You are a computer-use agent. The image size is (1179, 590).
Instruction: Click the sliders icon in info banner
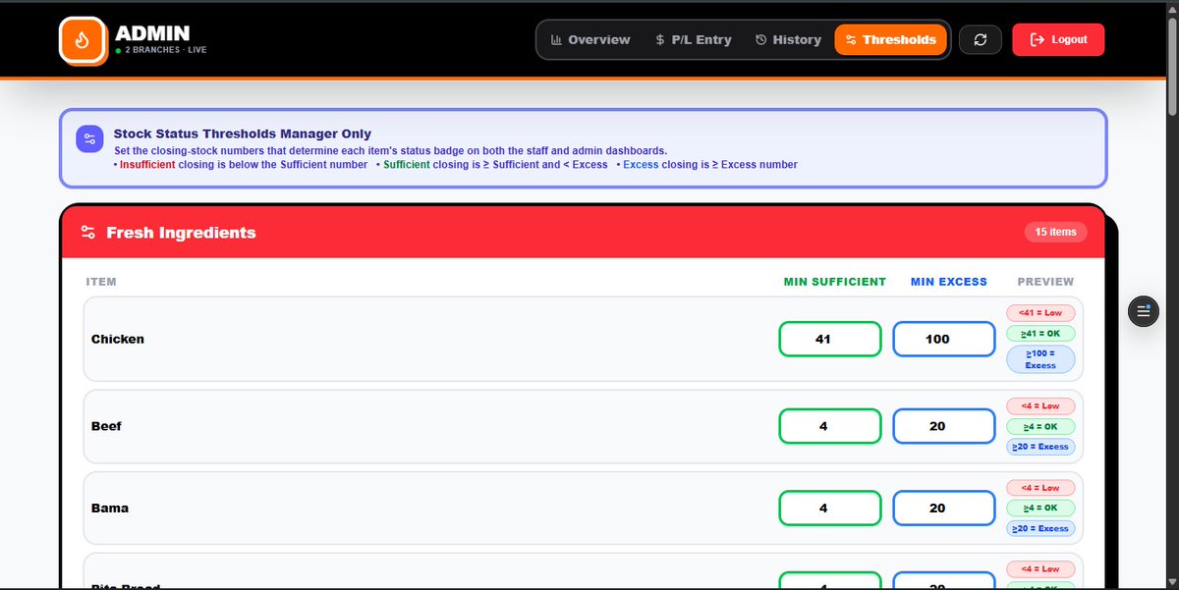click(90, 139)
